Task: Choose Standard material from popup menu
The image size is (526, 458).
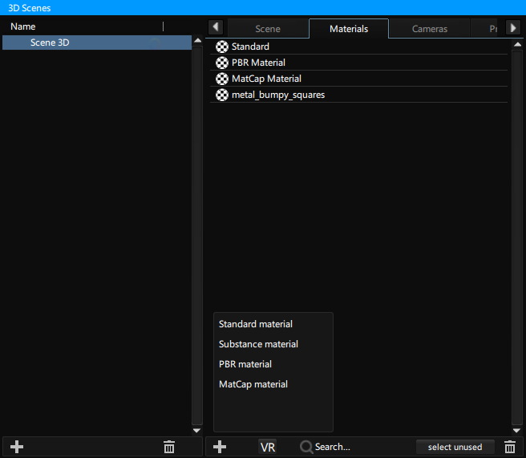Action: [256, 324]
